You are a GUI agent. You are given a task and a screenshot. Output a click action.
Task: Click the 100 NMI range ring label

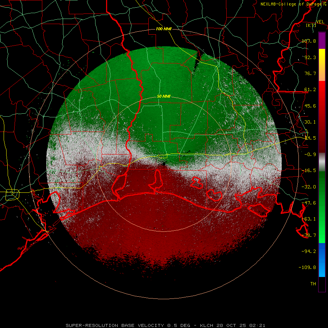tap(164, 29)
